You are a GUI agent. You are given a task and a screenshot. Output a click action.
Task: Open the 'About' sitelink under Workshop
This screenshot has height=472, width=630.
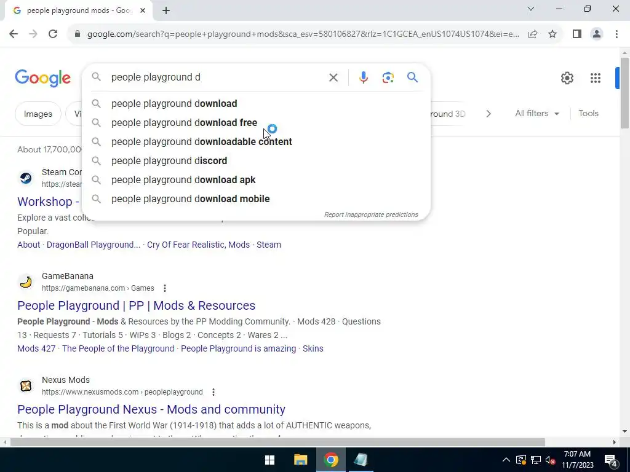pos(28,245)
